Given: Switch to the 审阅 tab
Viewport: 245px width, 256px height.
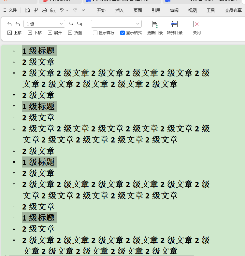Looking at the screenshot, I should click(174, 10).
